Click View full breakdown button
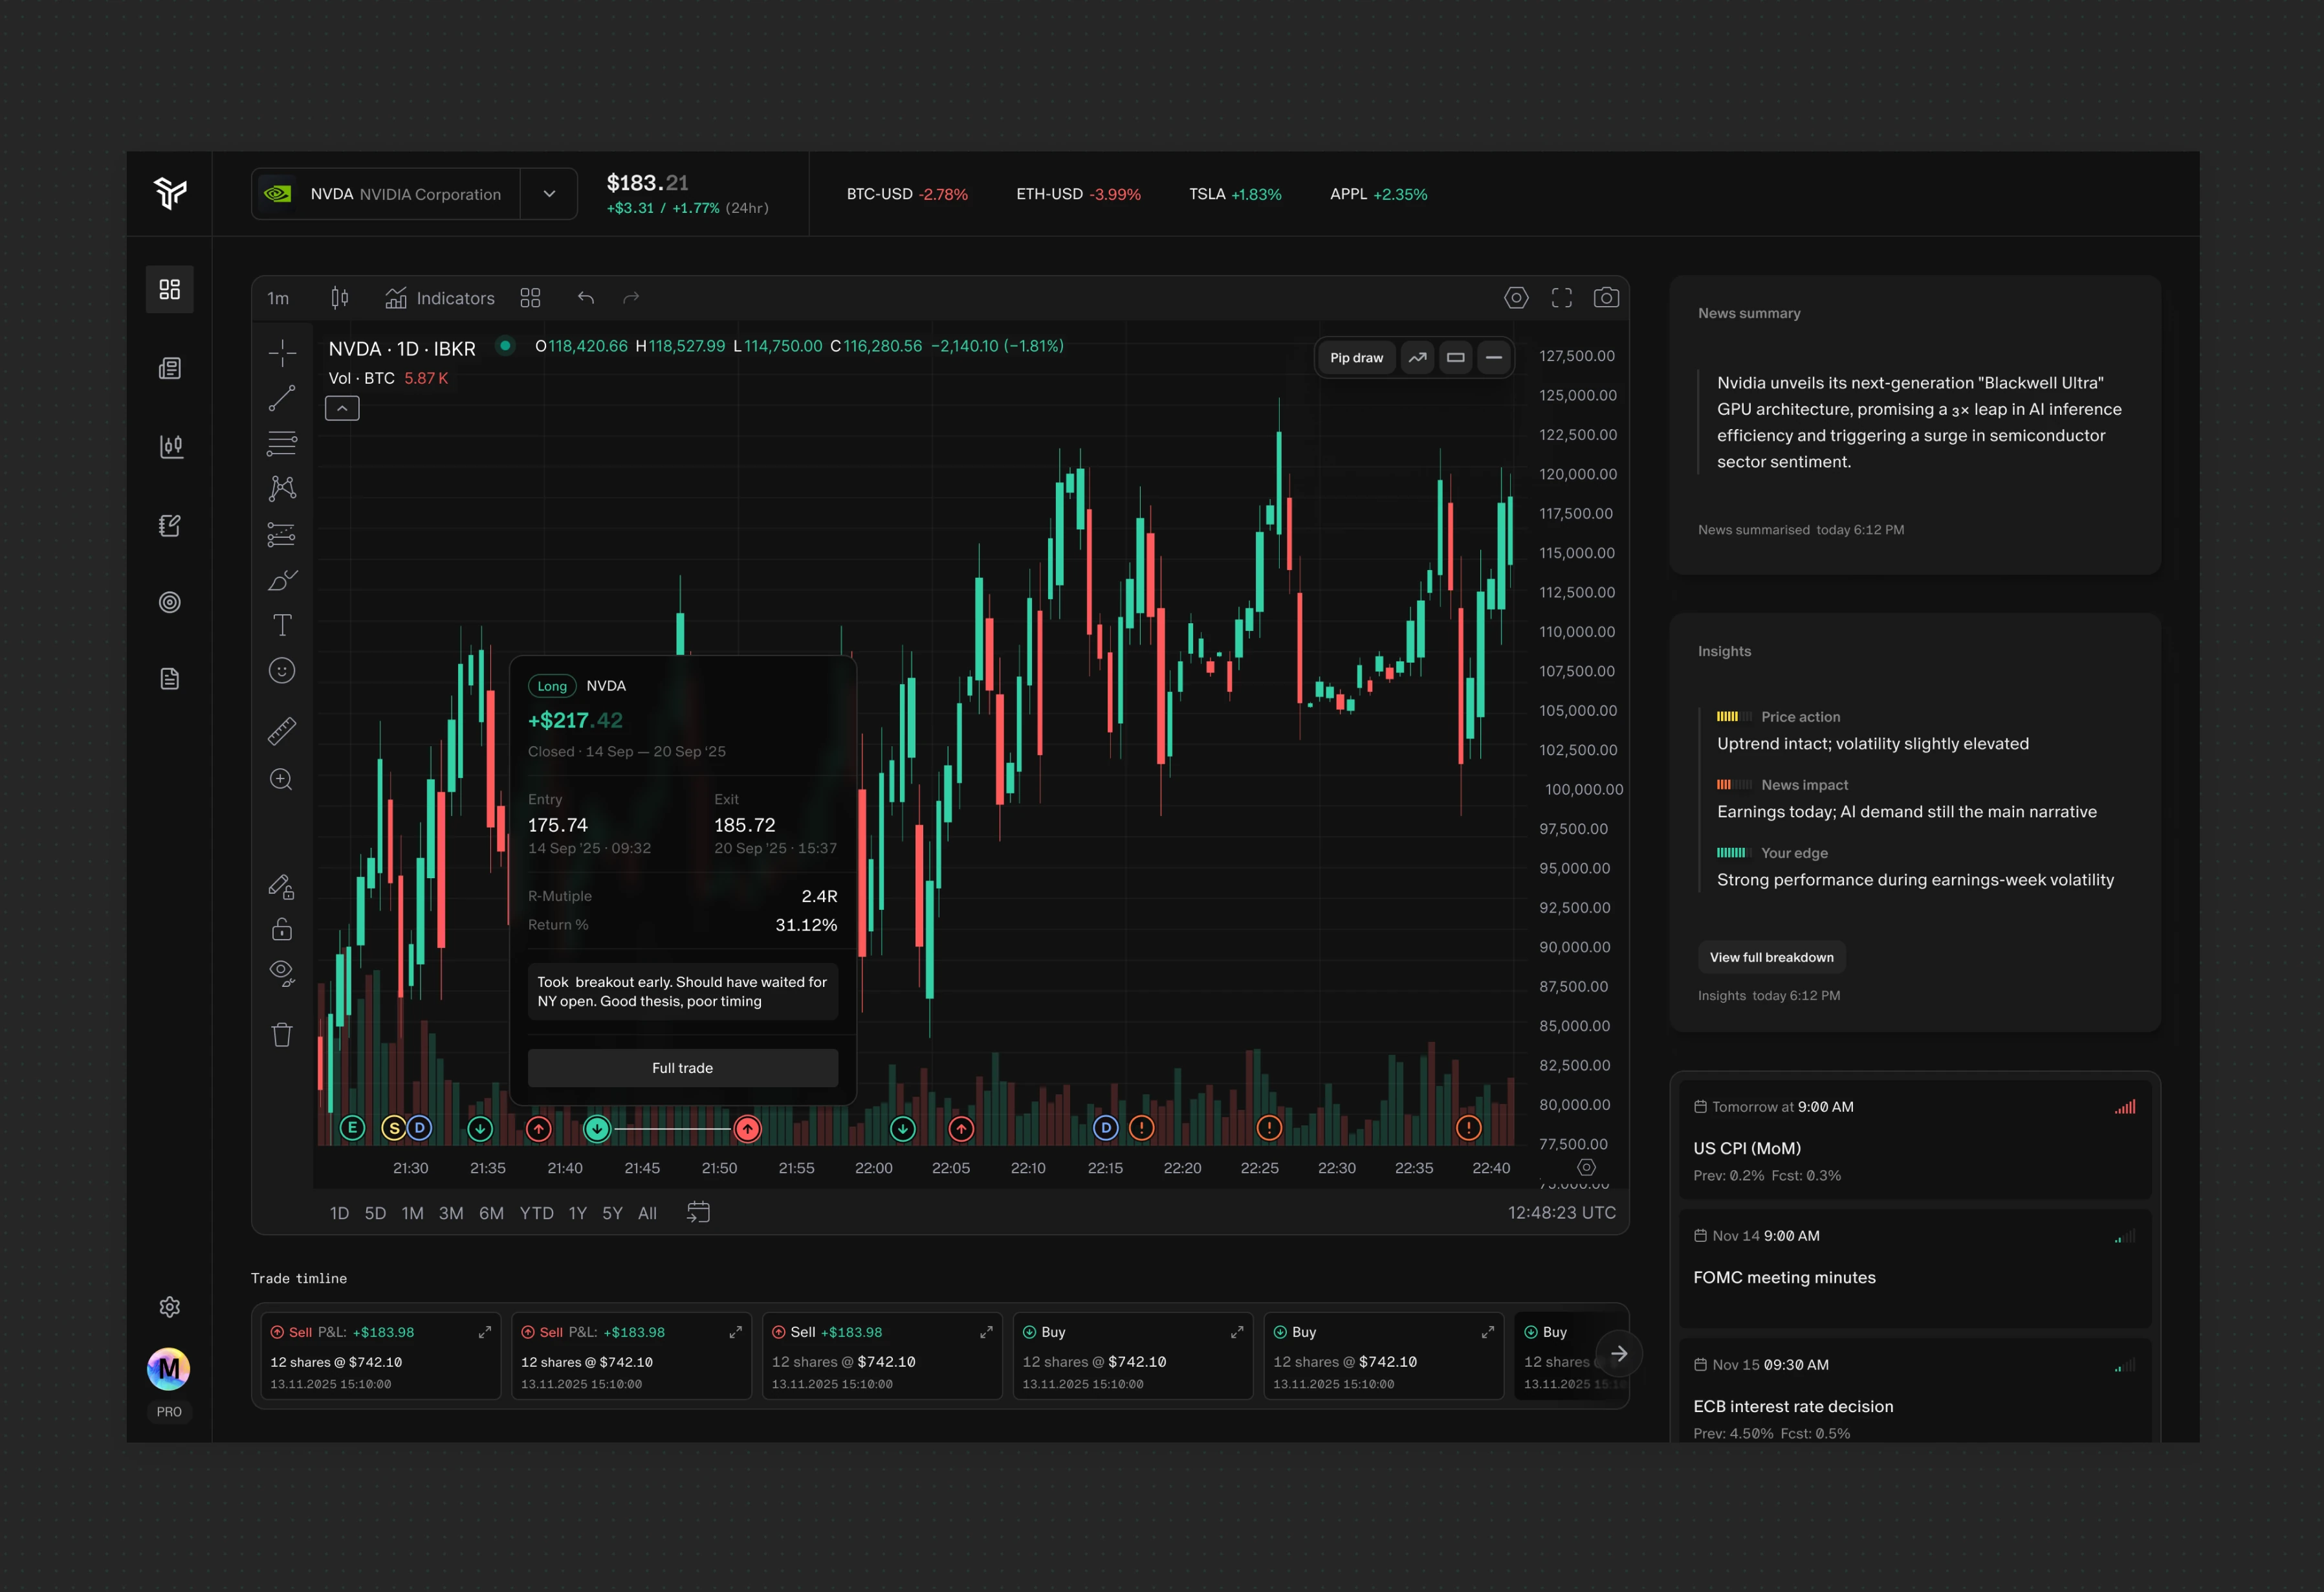Image resolution: width=2324 pixels, height=1592 pixels. pos(1771,957)
